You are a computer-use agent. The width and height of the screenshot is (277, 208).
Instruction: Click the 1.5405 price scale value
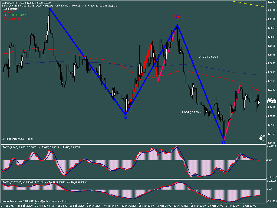pos(271,142)
